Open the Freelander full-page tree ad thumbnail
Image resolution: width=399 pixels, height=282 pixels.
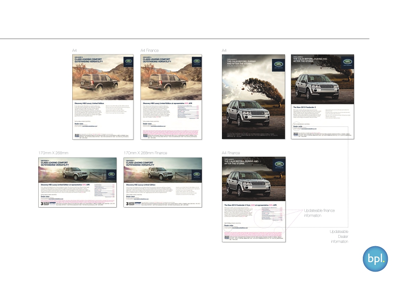(254, 97)
